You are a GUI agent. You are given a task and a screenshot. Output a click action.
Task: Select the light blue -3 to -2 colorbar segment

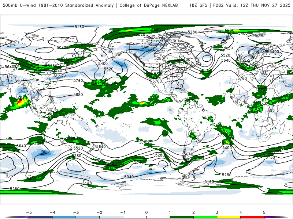(88, 217)
